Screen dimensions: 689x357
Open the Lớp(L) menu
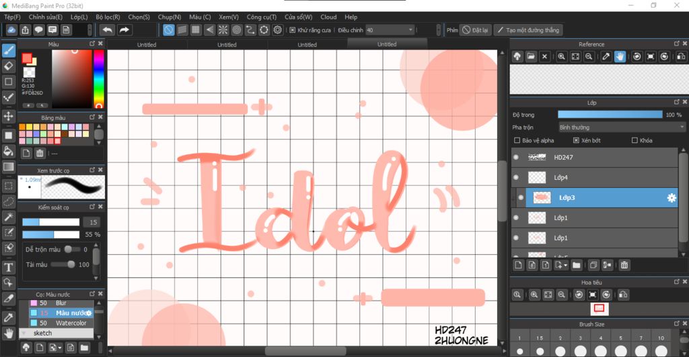pos(79,17)
